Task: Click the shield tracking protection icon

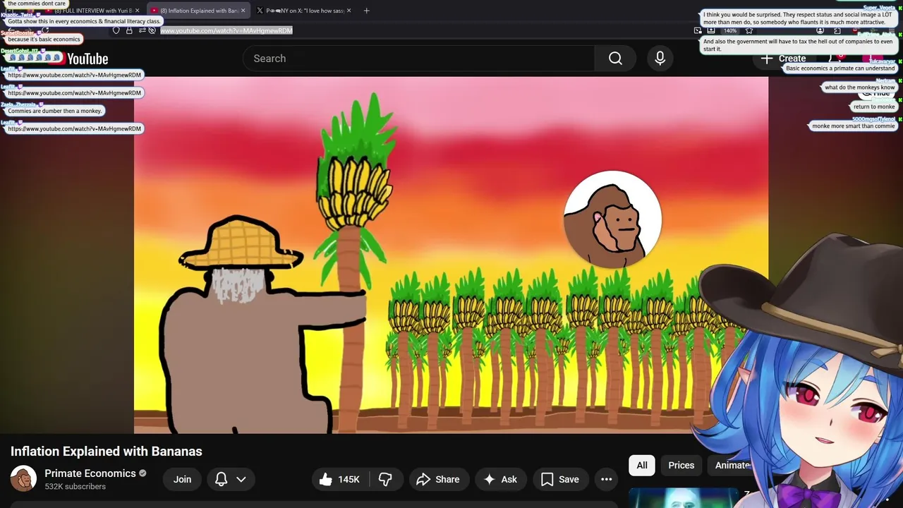Action: 116,30
